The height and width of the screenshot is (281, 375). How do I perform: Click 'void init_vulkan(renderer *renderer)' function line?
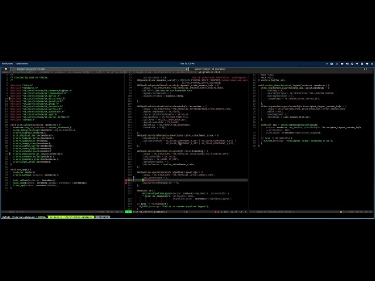[x=35, y=125]
